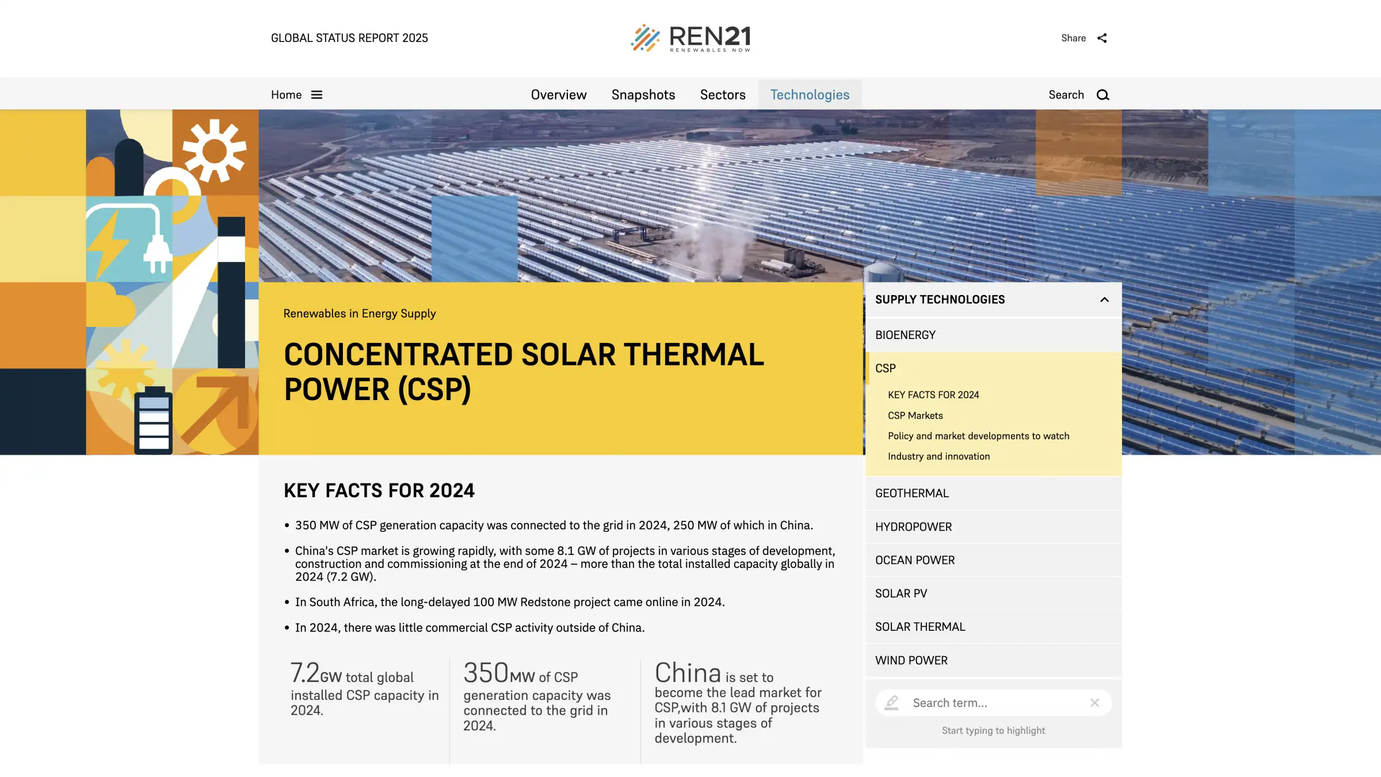Go to Industry and innovation link
This screenshot has width=1381, height=777.
(x=939, y=456)
